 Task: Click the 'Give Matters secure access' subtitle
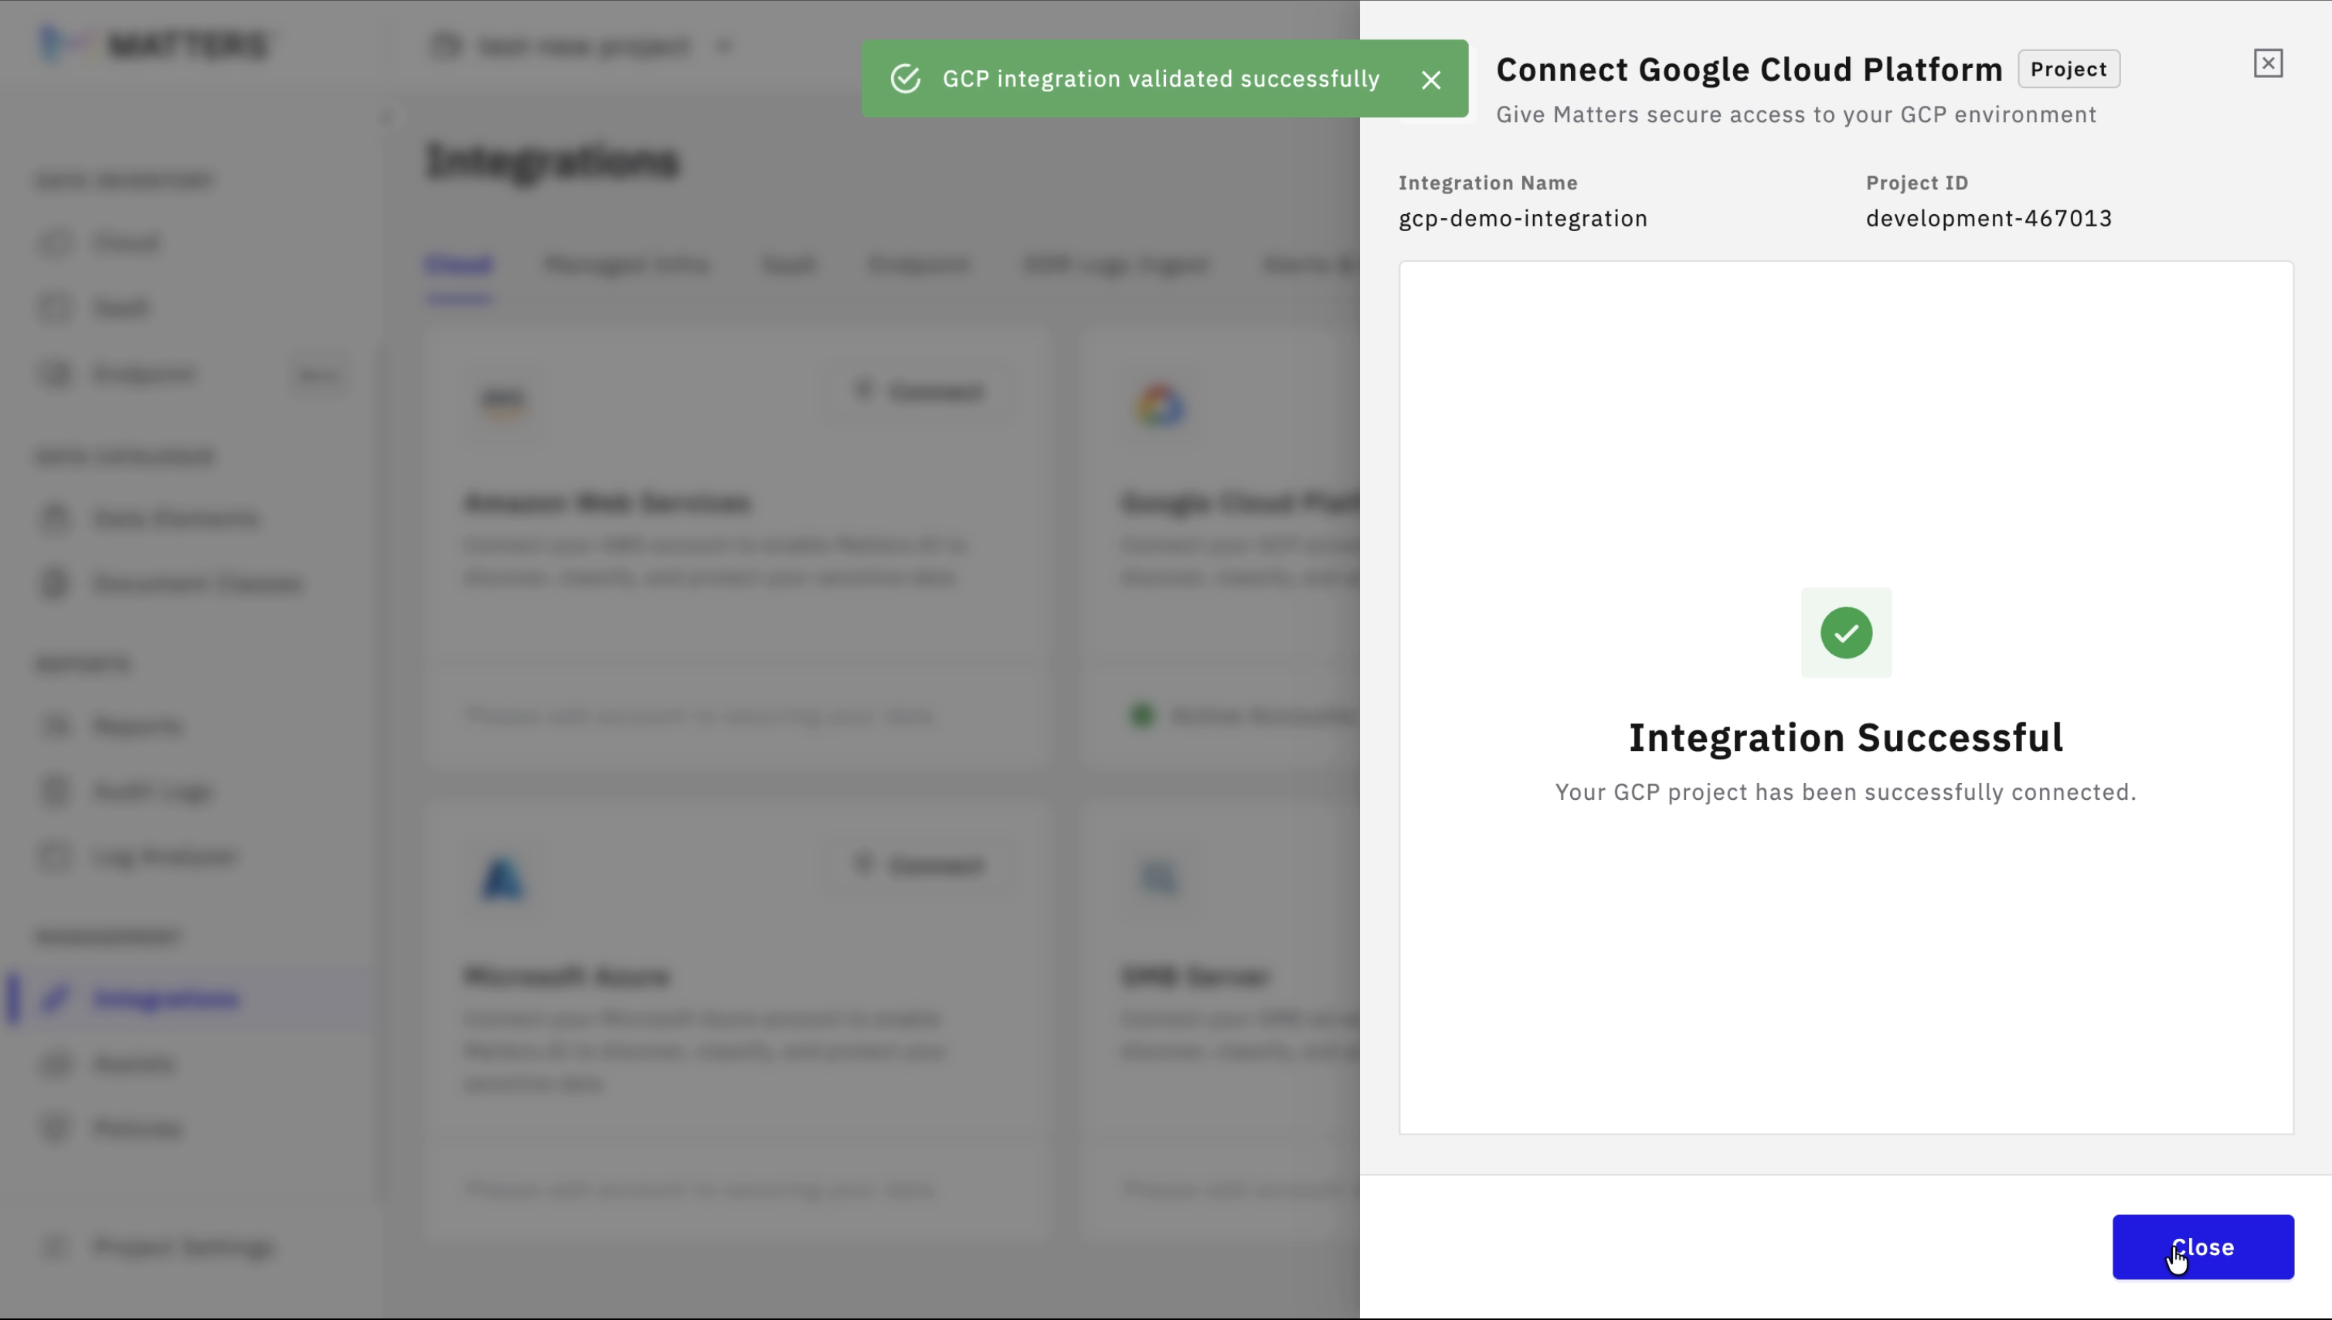(x=1797, y=114)
